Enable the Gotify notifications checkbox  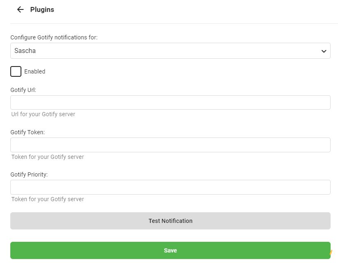pyautogui.click(x=16, y=71)
